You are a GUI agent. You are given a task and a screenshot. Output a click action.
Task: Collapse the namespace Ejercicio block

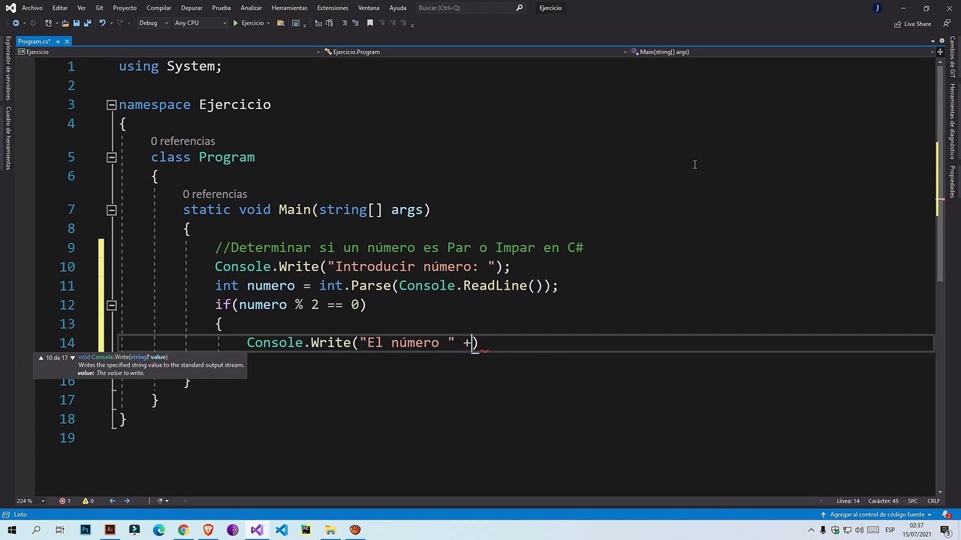[x=111, y=105]
